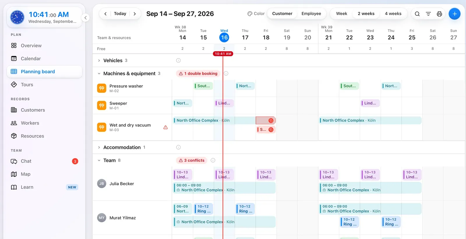Open Workers in the sidebar

44,123
